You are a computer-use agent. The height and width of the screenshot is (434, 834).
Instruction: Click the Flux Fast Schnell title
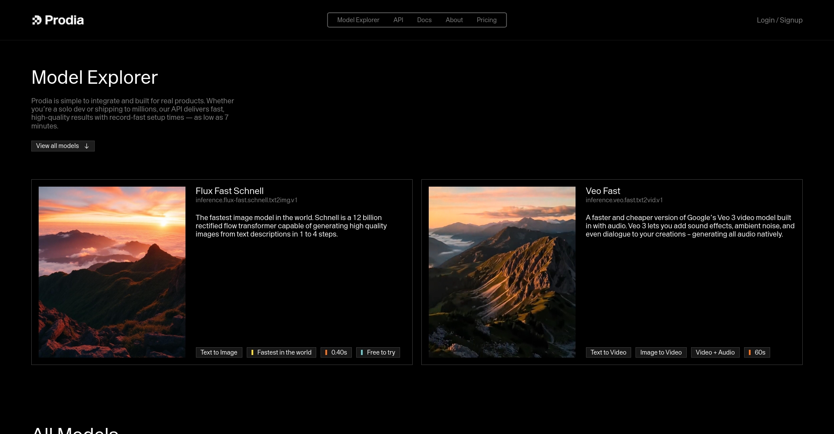click(229, 191)
